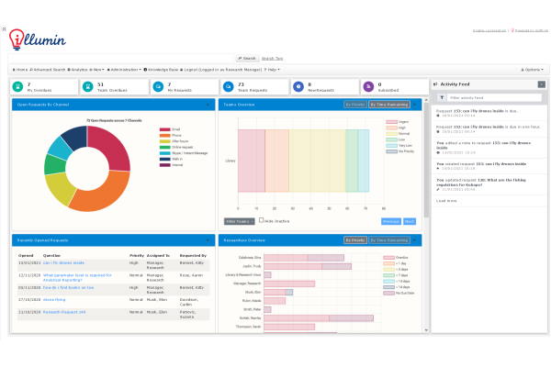Click the Team Requests tile icon
Image resolution: width=551 pixels, height=367 pixels.
click(x=228, y=86)
